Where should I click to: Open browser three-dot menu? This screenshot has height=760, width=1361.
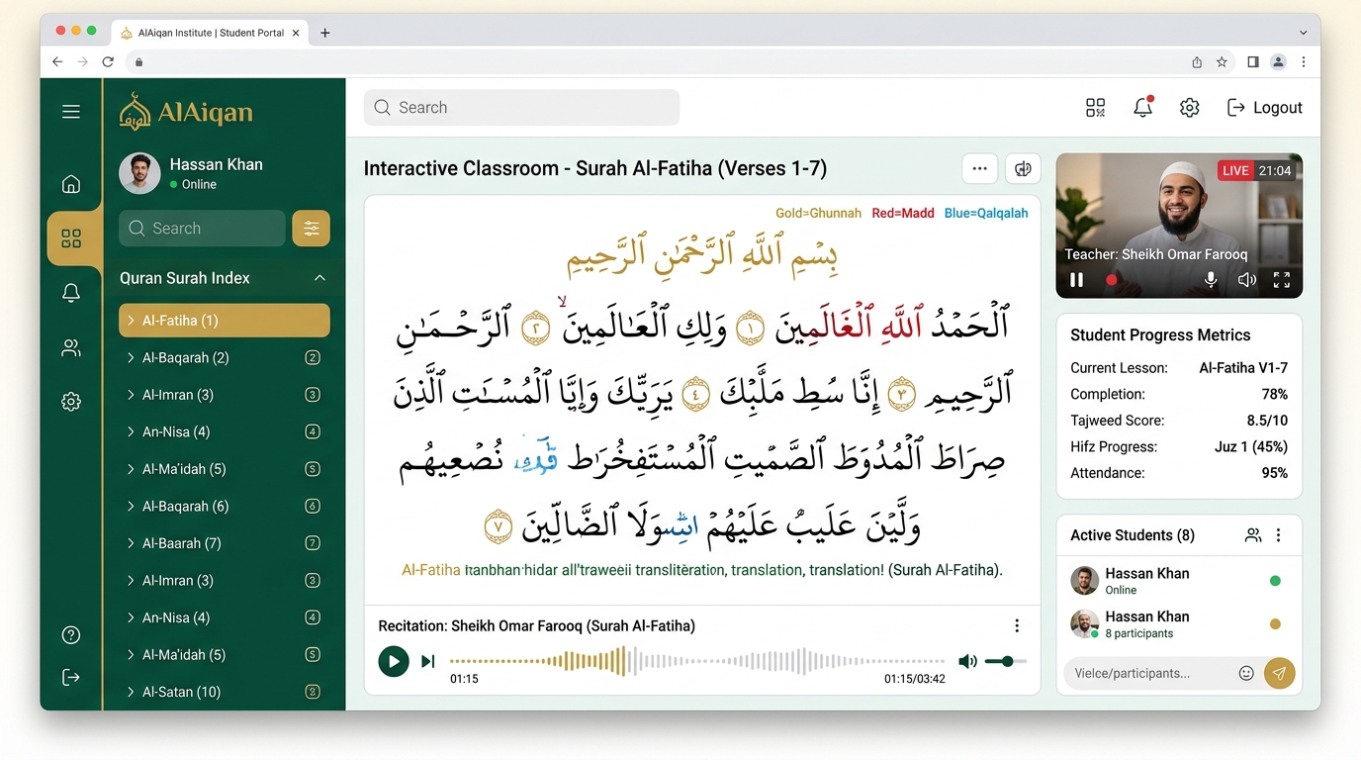point(1304,61)
